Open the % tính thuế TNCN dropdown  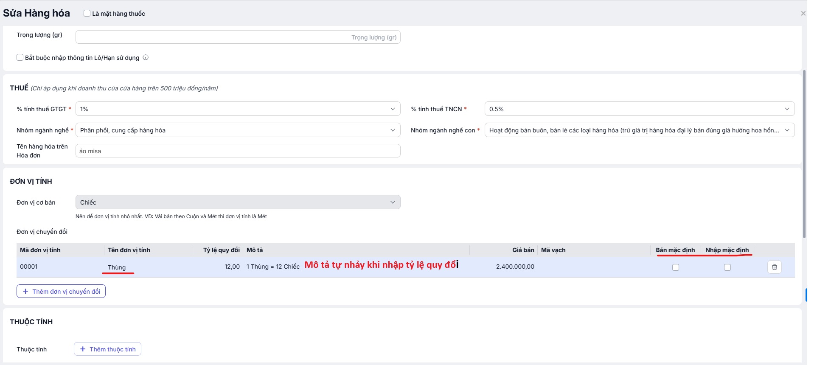[639, 109]
